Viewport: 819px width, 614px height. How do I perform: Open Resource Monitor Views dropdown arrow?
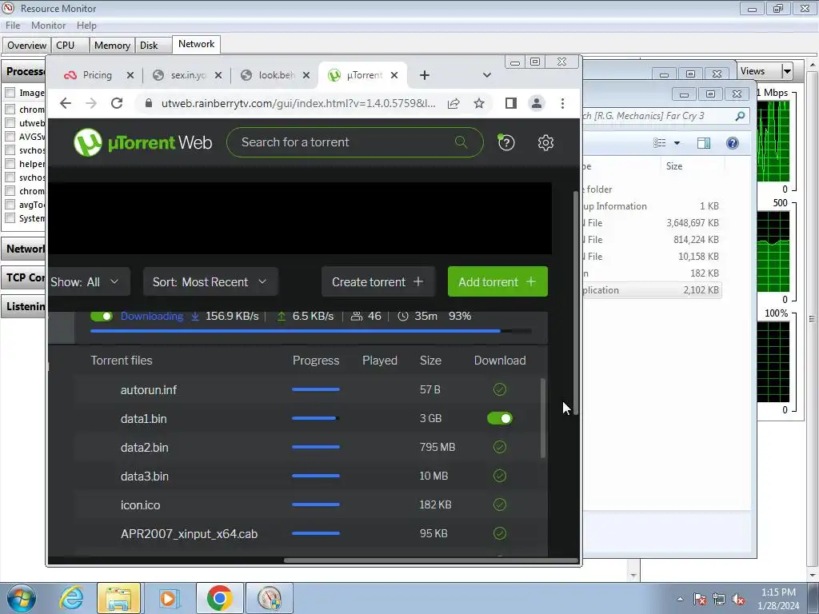[x=787, y=71]
